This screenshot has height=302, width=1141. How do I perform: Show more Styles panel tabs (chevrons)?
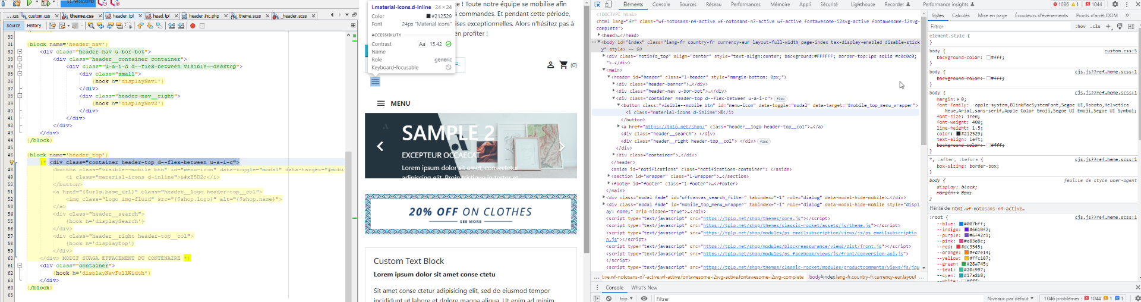click(x=1127, y=15)
